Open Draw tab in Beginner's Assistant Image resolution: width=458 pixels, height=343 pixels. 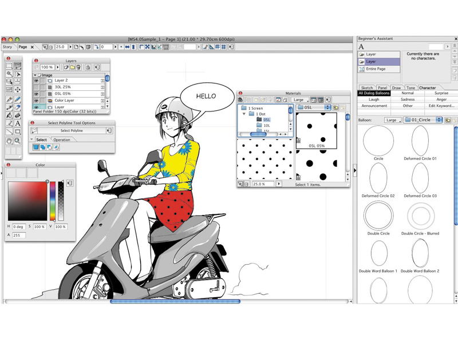396,88
